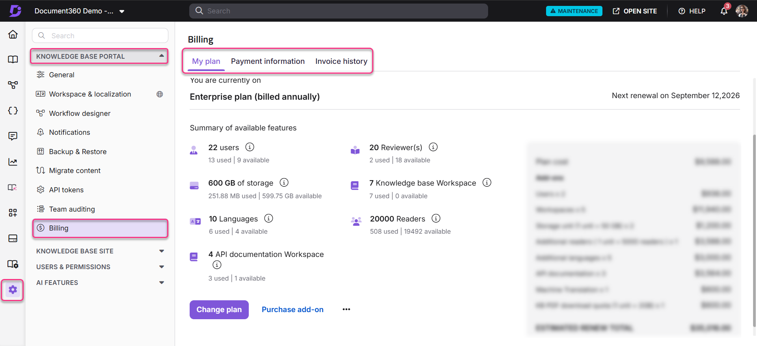Screen dimensions: 757x346
Task: Click the vertical scrollbar on the right
Action: pos(755,231)
